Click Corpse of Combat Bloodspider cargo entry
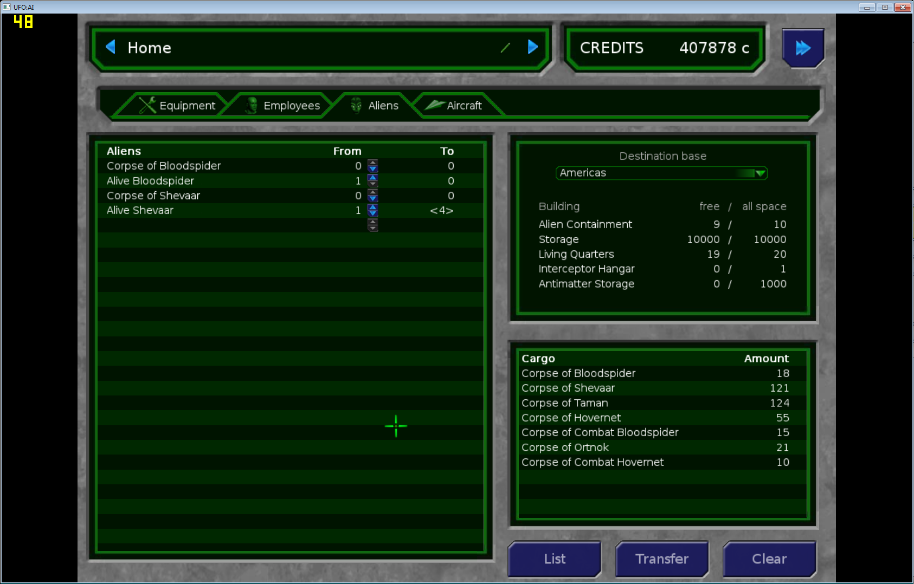This screenshot has width=914, height=584. 662,432
